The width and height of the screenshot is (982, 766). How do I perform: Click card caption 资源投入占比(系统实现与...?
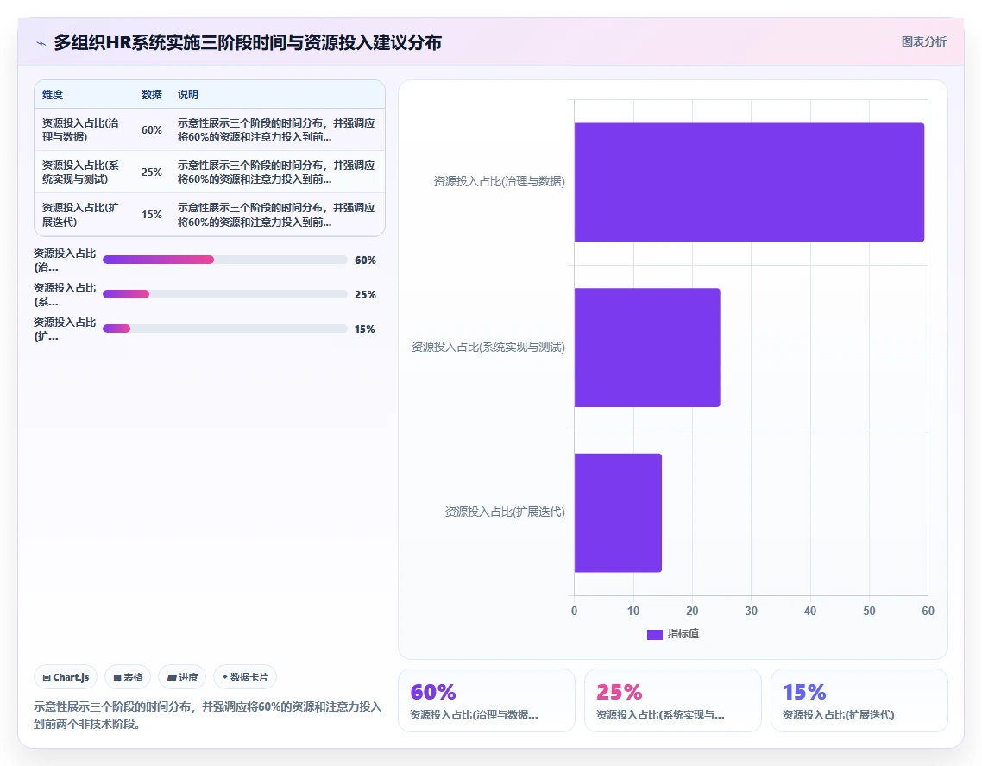(660, 715)
